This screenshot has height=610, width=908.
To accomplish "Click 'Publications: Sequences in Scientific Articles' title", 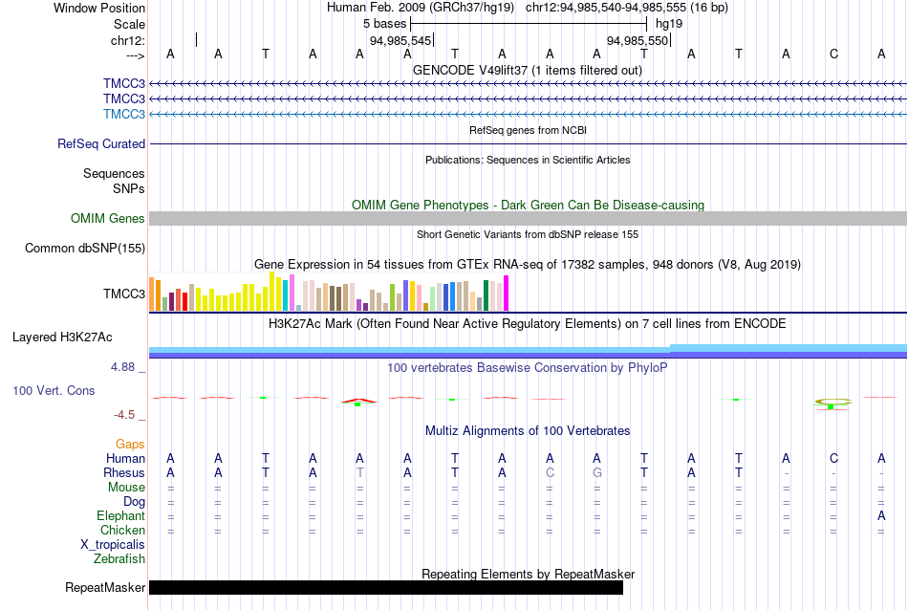I will 528,160.
